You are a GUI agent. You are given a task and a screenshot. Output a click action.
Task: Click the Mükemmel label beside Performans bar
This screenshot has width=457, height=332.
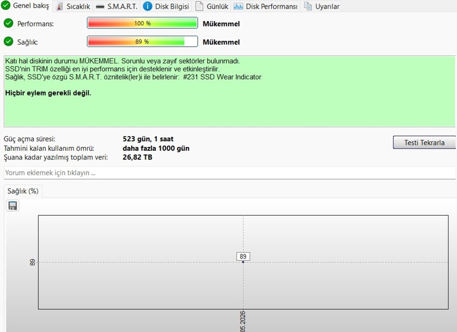click(221, 24)
